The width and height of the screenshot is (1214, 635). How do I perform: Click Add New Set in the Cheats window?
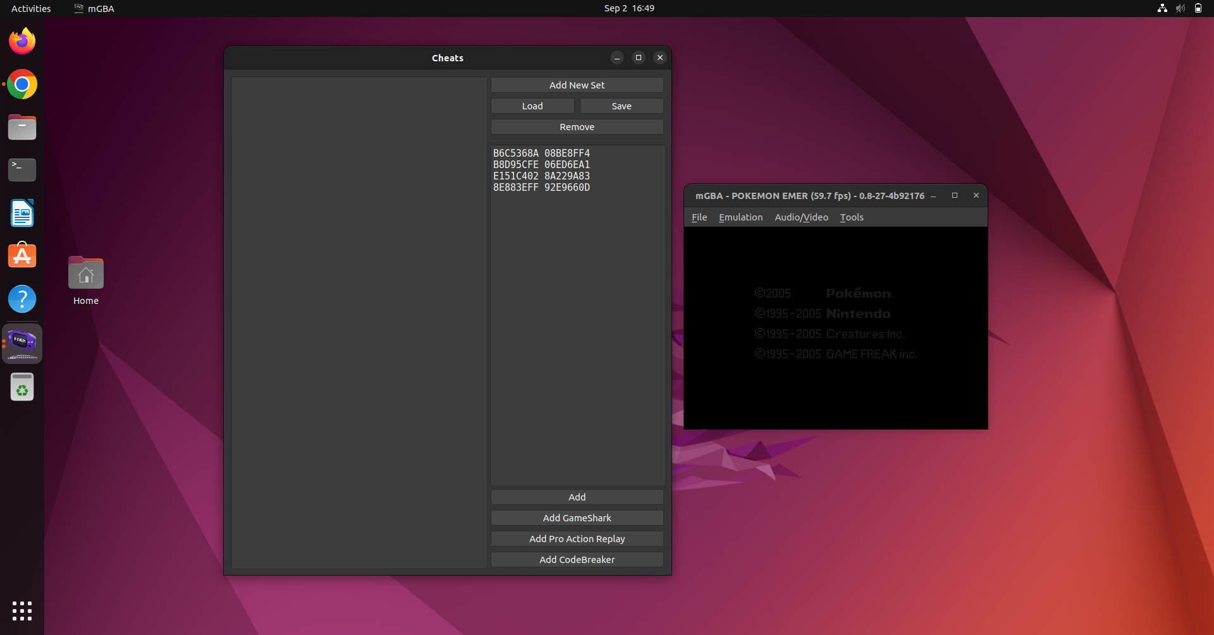click(x=576, y=85)
